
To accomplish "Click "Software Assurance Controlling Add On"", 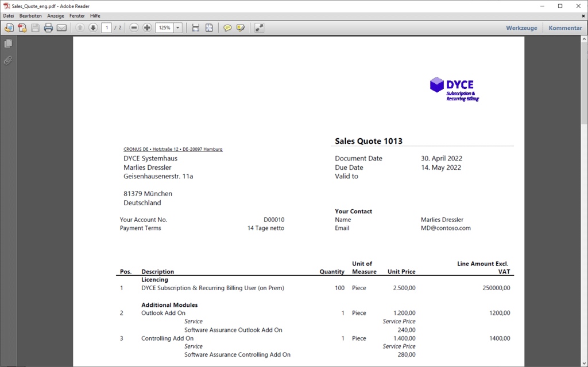I will (x=237, y=354).
